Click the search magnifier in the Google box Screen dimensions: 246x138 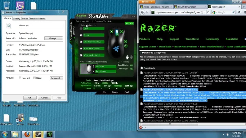pos(233,12)
